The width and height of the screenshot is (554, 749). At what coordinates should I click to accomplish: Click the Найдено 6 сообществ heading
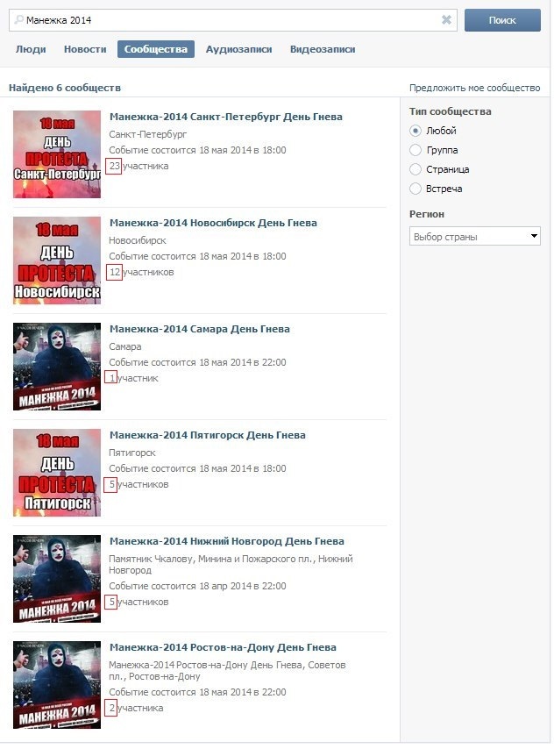click(65, 88)
